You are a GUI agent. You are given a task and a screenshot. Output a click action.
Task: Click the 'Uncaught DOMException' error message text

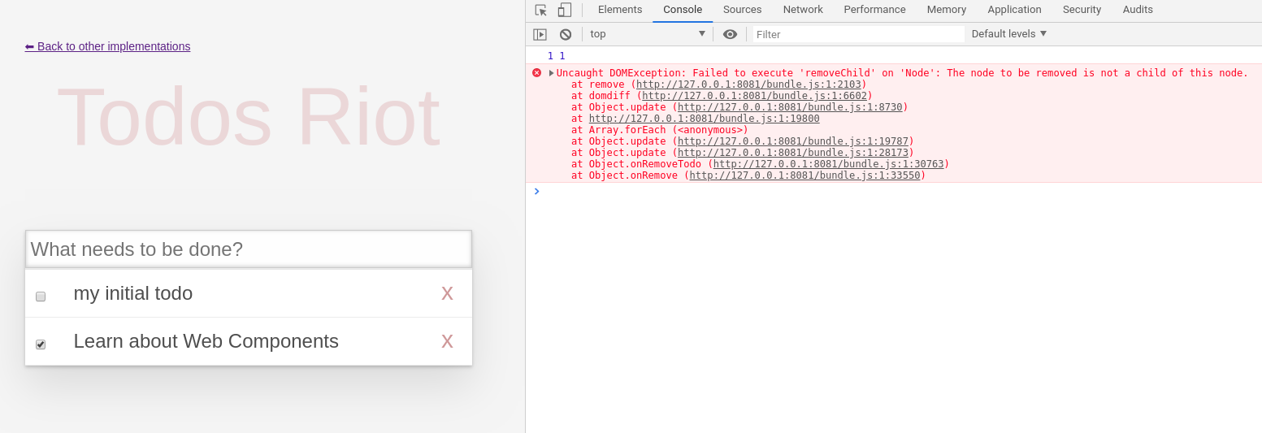pos(902,73)
